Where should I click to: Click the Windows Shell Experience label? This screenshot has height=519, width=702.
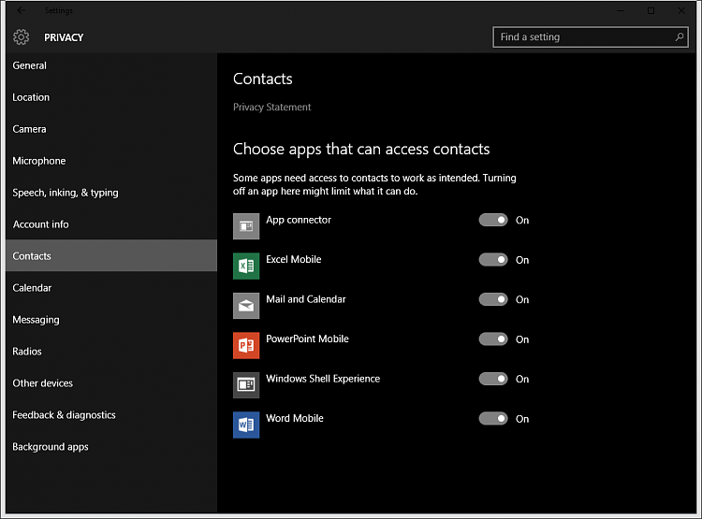point(323,379)
